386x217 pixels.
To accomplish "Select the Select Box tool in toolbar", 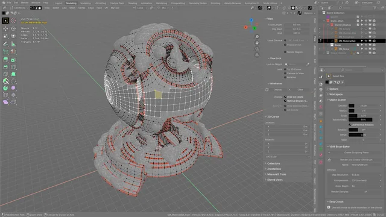I will pos(5,20).
